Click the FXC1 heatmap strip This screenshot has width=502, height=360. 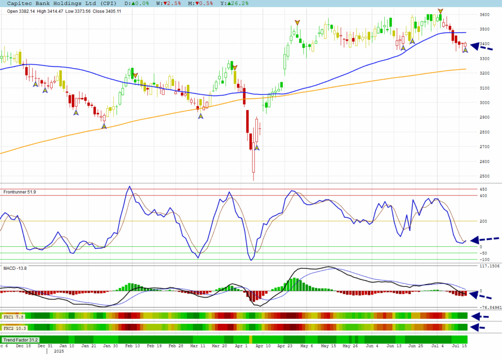tap(234, 316)
